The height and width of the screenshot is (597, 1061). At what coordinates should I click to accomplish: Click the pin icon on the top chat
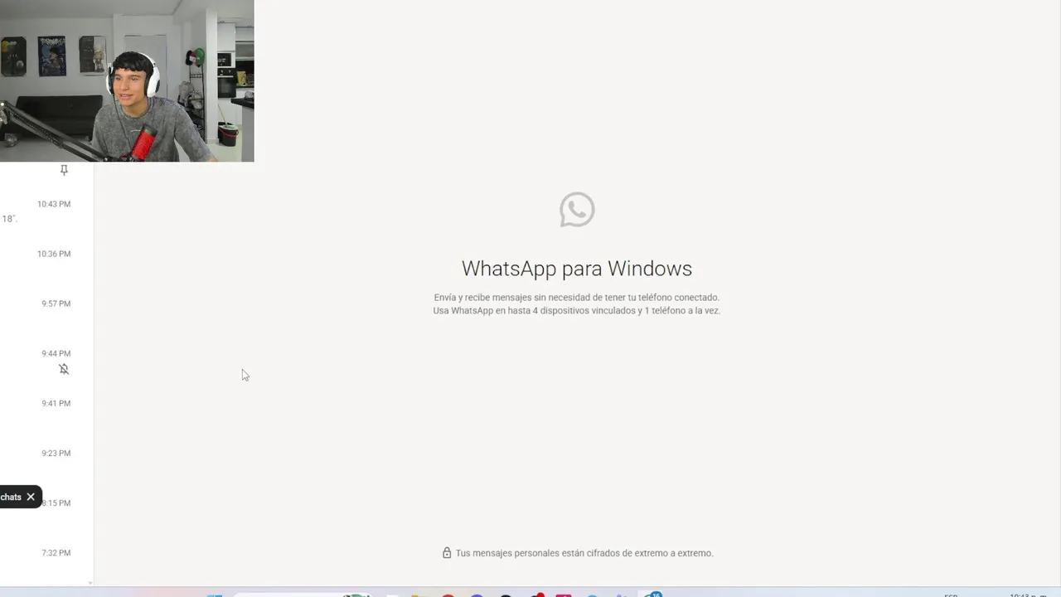64,170
